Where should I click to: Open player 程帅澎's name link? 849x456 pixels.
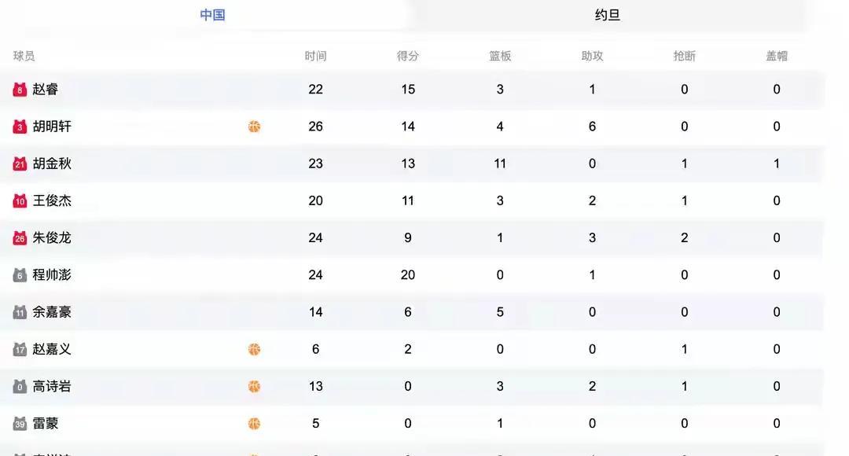pyautogui.click(x=52, y=275)
